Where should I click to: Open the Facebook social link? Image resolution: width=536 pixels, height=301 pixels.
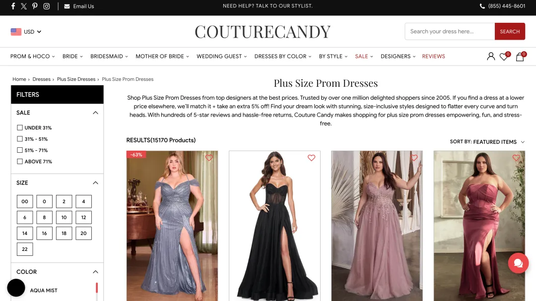tap(13, 6)
